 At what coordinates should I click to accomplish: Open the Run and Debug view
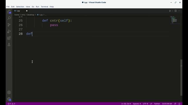(9, 32)
